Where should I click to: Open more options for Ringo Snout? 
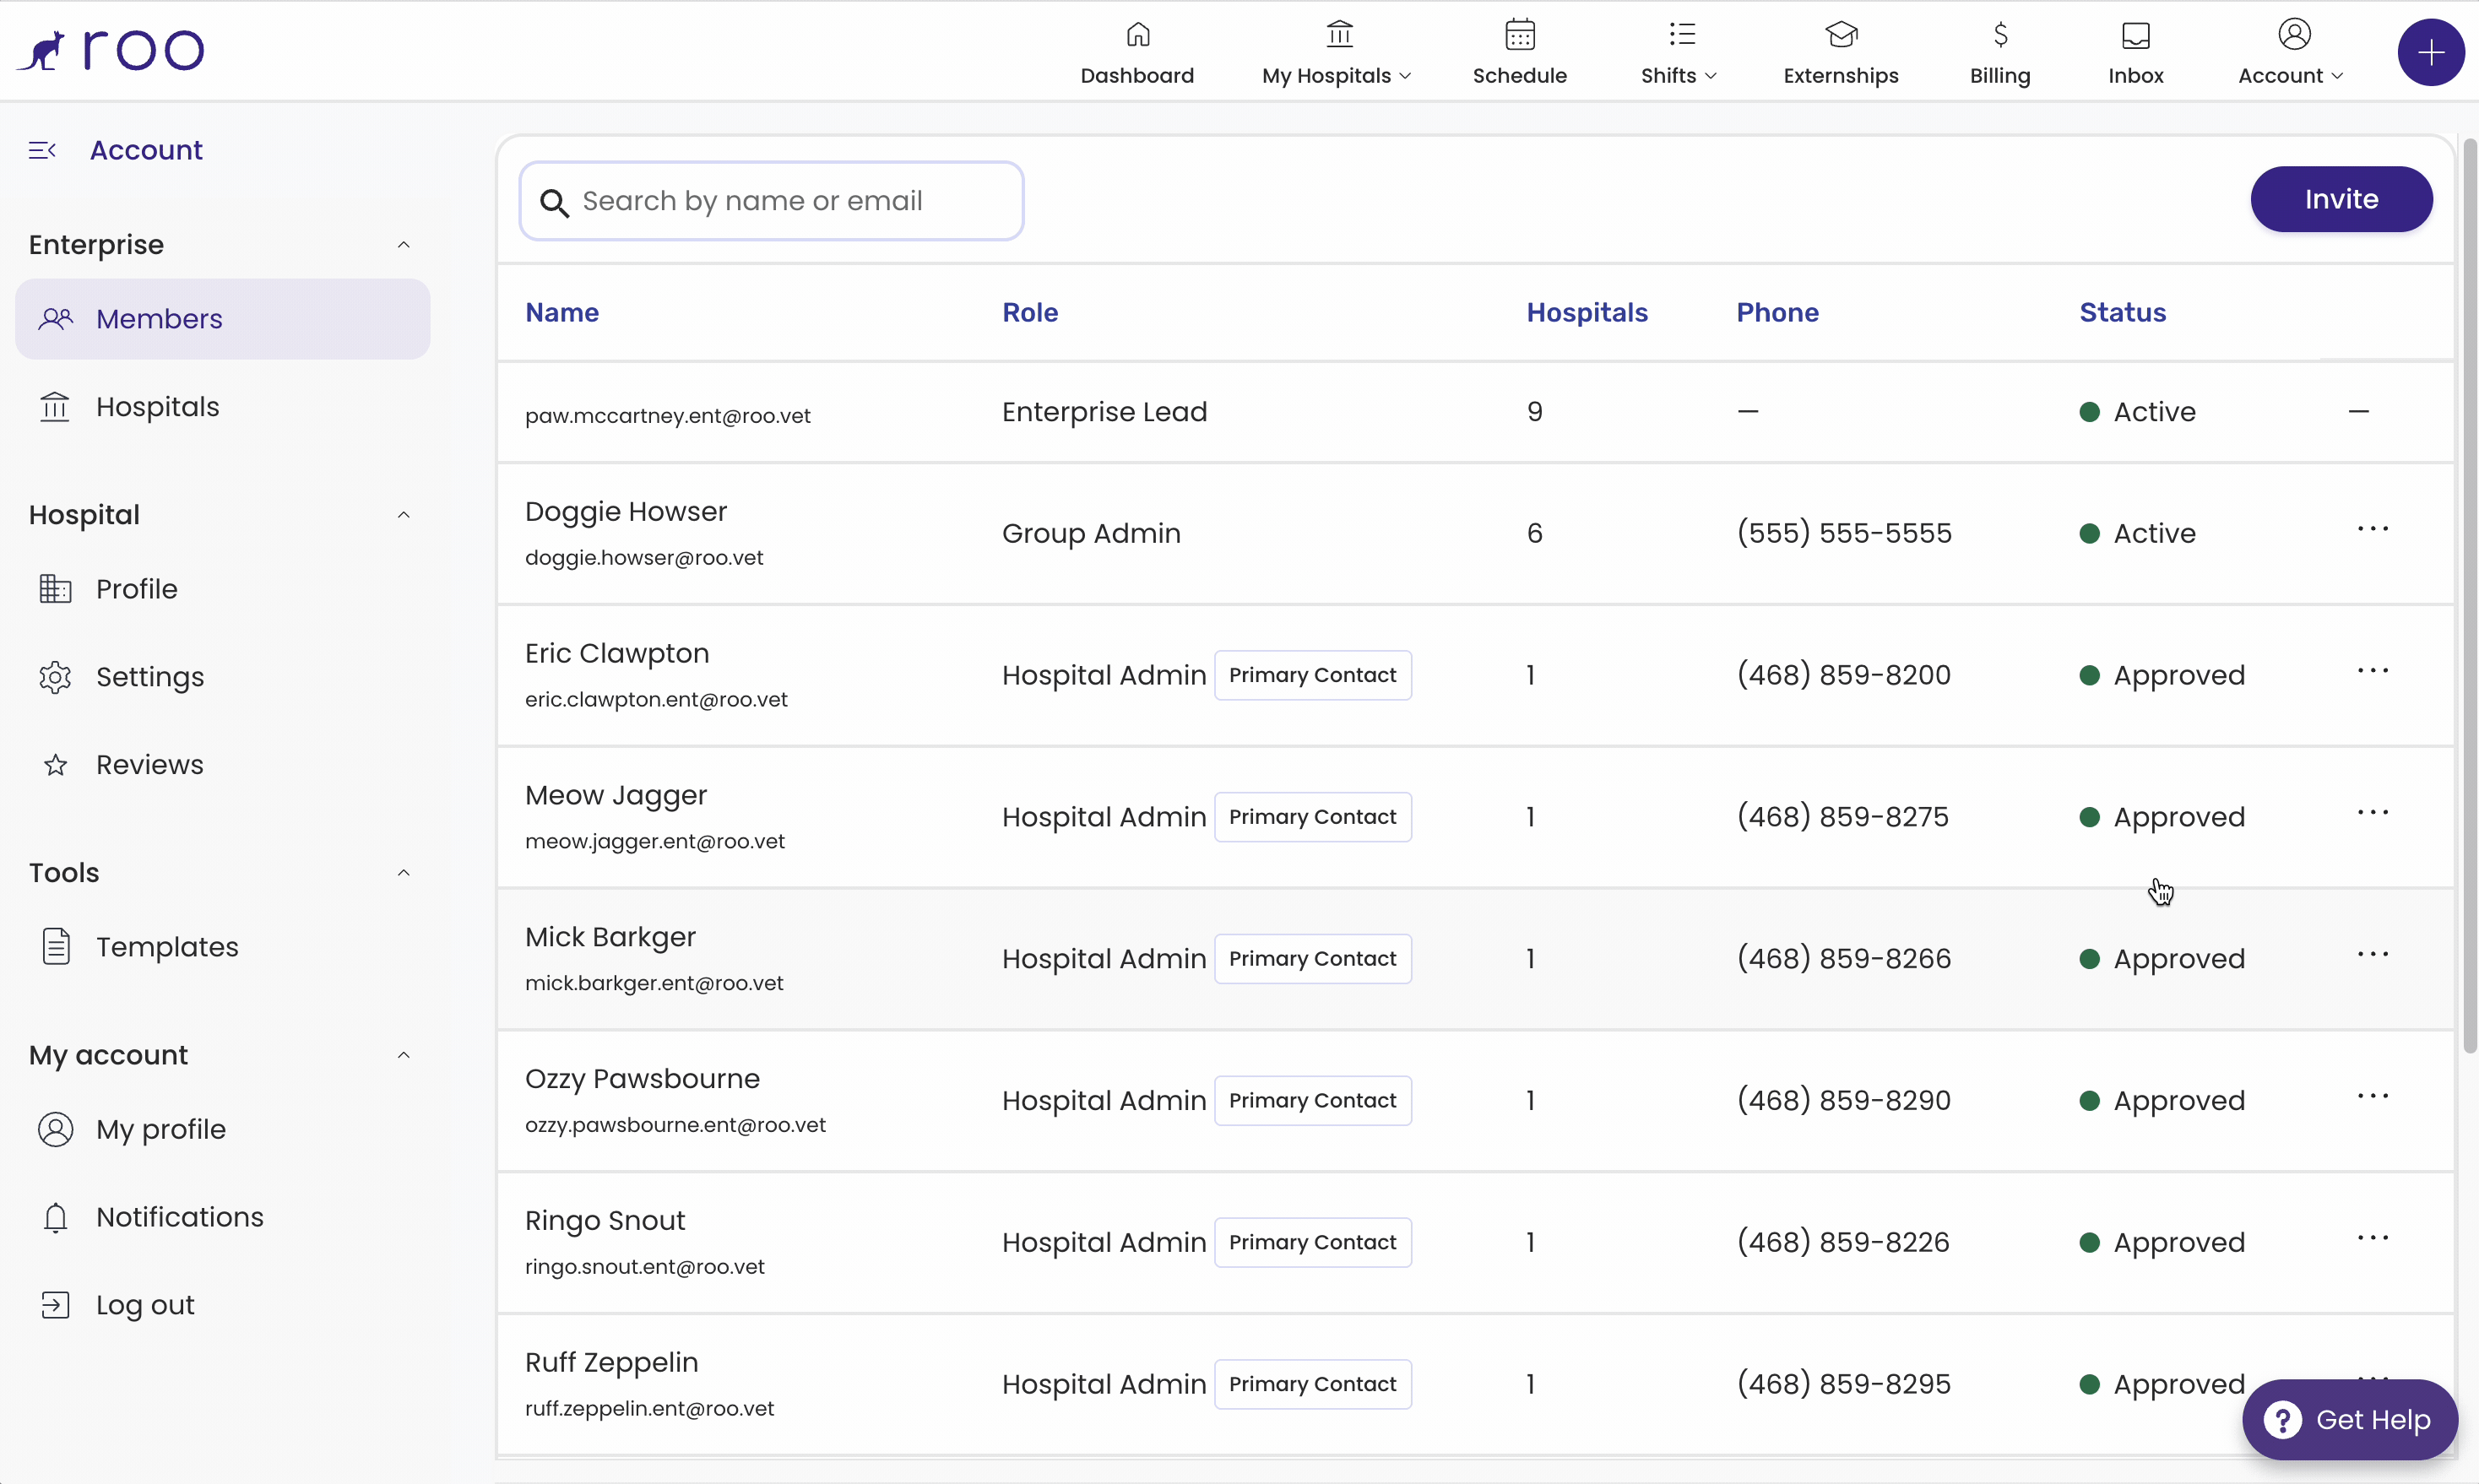(2373, 1239)
